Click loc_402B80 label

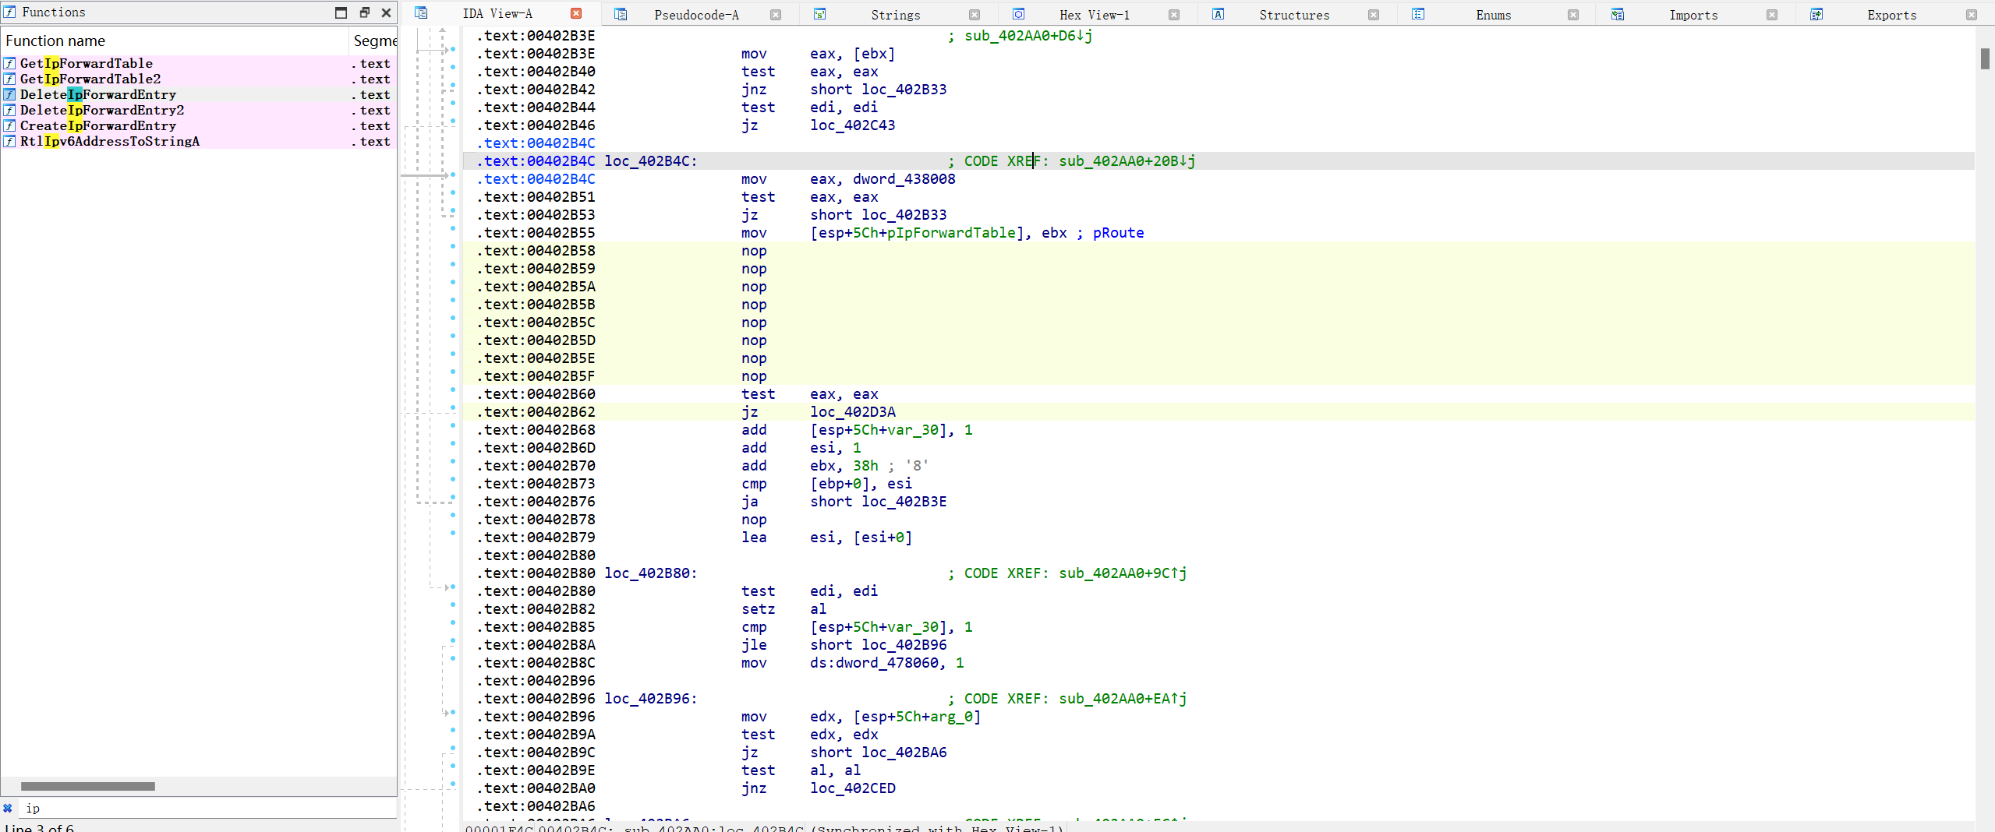click(651, 573)
